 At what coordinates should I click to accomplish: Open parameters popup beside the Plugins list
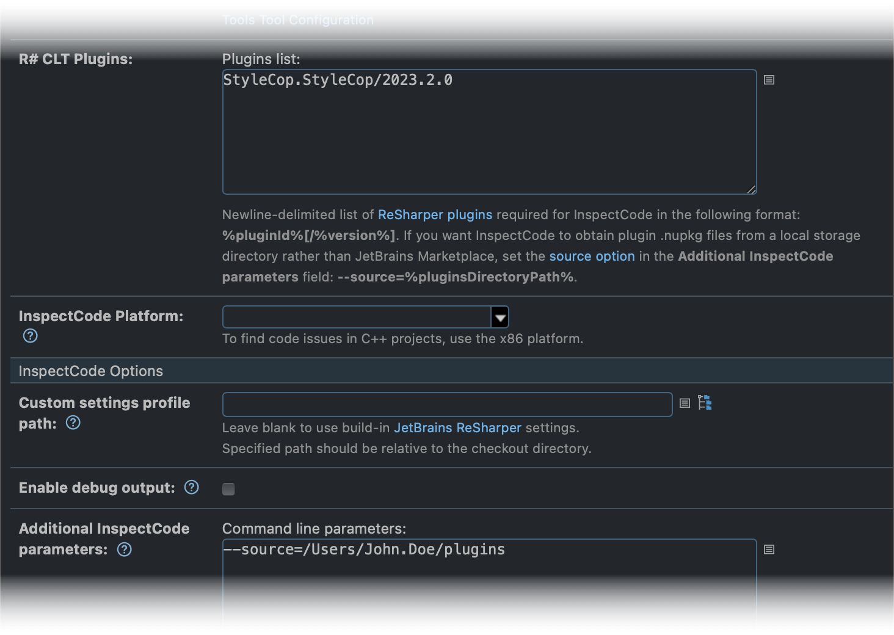coord(769,79)
